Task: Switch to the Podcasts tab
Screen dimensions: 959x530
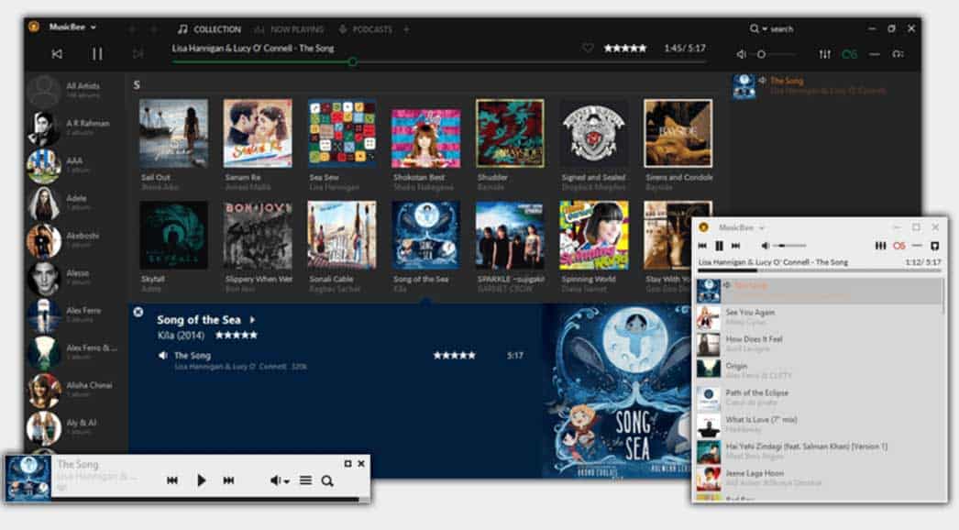Action: [x=366, y=28]
